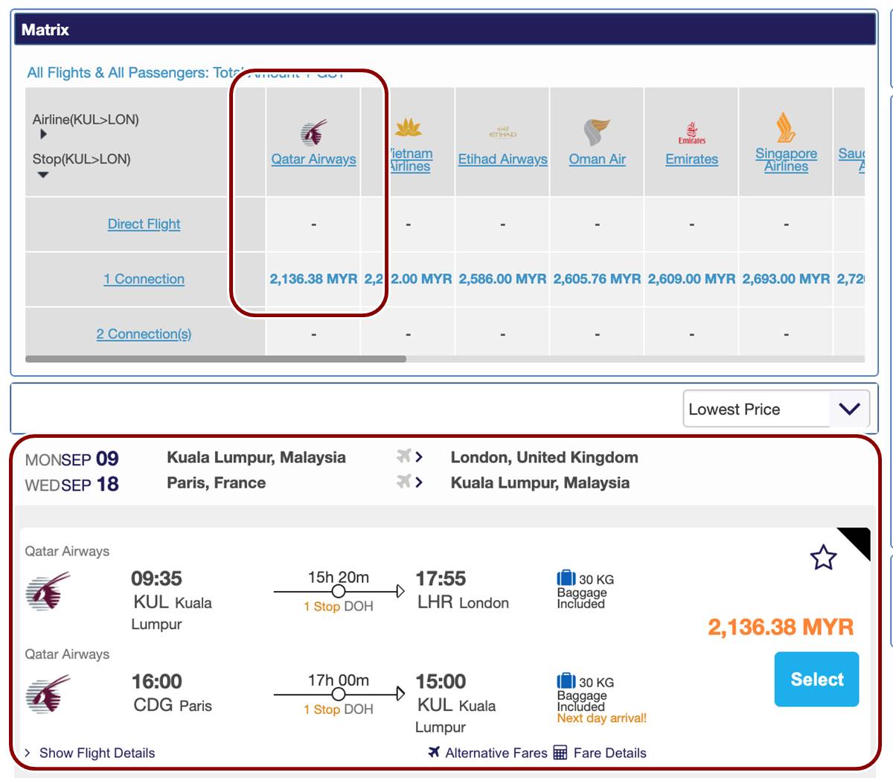Viewport: 893px width, 778px height.
Task: Click plane arrow icon next to Paris route
Action: [409, 482]
